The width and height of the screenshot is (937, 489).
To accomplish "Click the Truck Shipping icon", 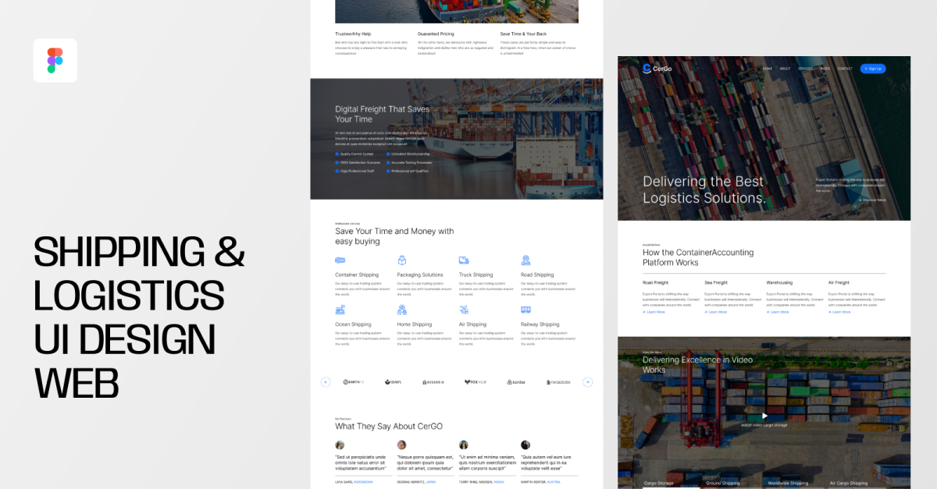I will (464, 260).
